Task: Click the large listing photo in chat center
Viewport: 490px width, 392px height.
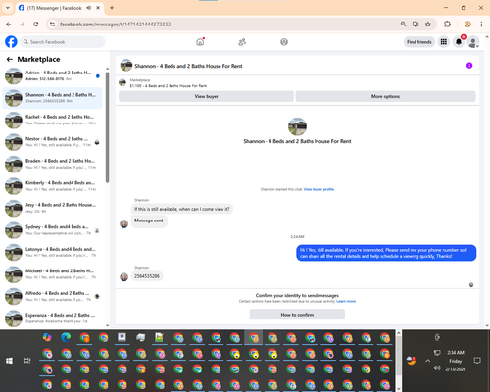Action: pos(297,126)
